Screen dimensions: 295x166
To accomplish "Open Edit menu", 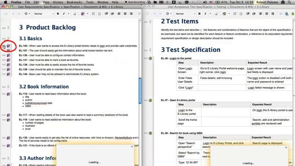I will [x=36, y=2].
